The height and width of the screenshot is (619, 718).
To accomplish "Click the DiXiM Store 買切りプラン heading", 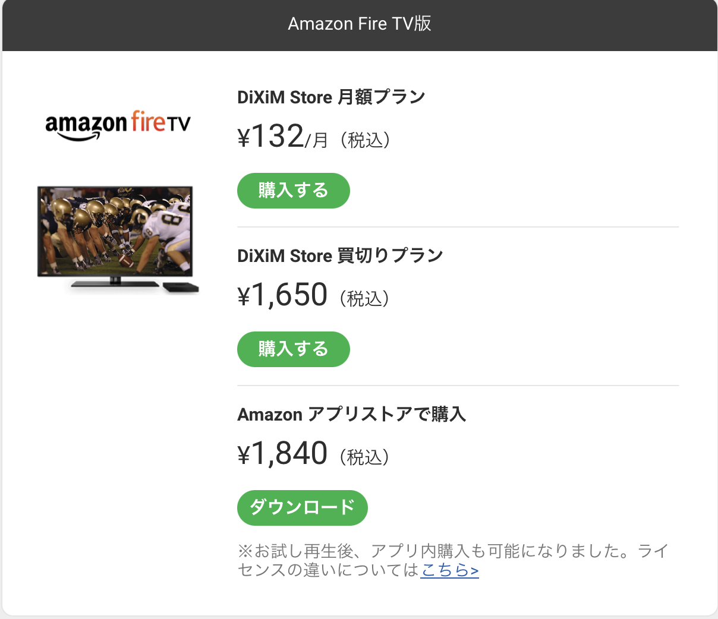I will pos(340,255).
